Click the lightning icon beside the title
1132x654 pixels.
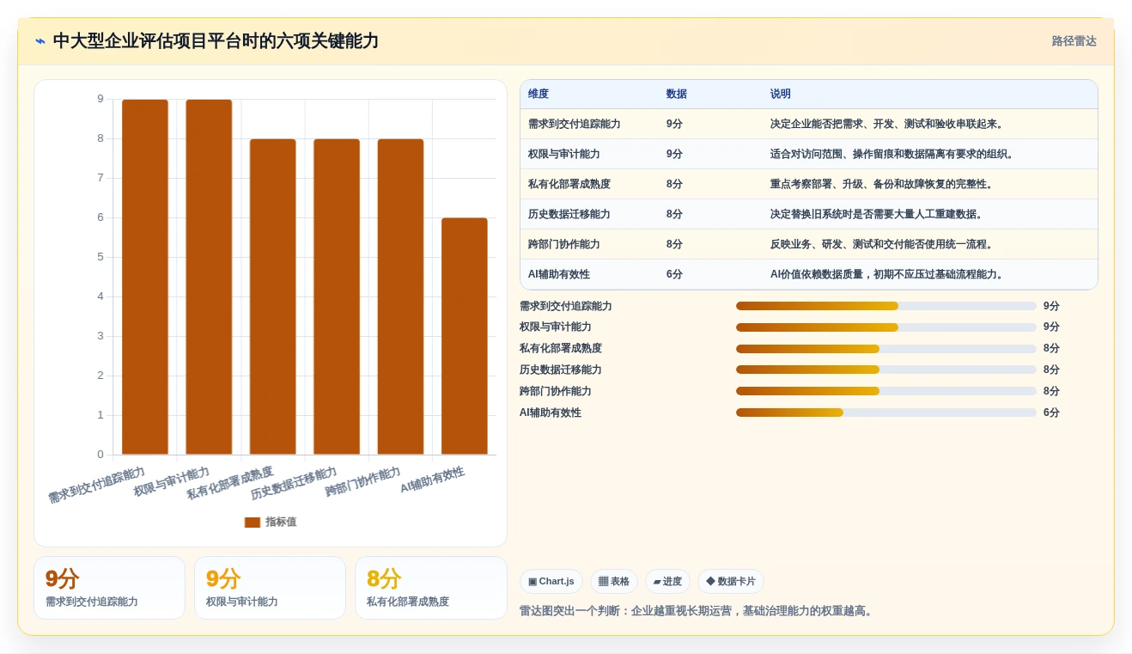[x=40, y=41]
